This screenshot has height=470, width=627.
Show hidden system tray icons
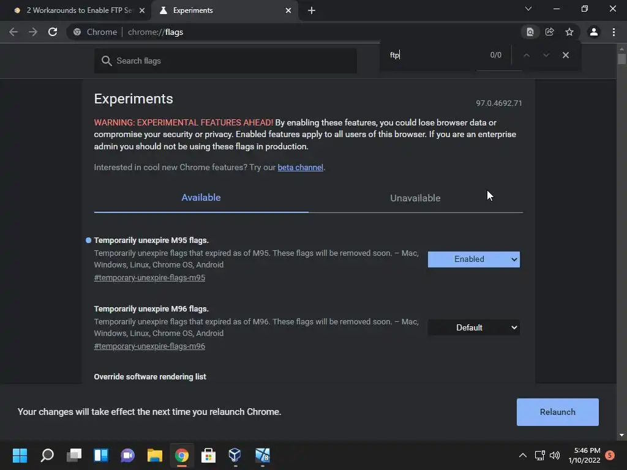pos(523,455)
